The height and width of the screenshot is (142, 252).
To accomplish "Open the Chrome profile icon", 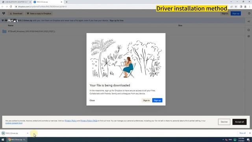I will [245, 7].
